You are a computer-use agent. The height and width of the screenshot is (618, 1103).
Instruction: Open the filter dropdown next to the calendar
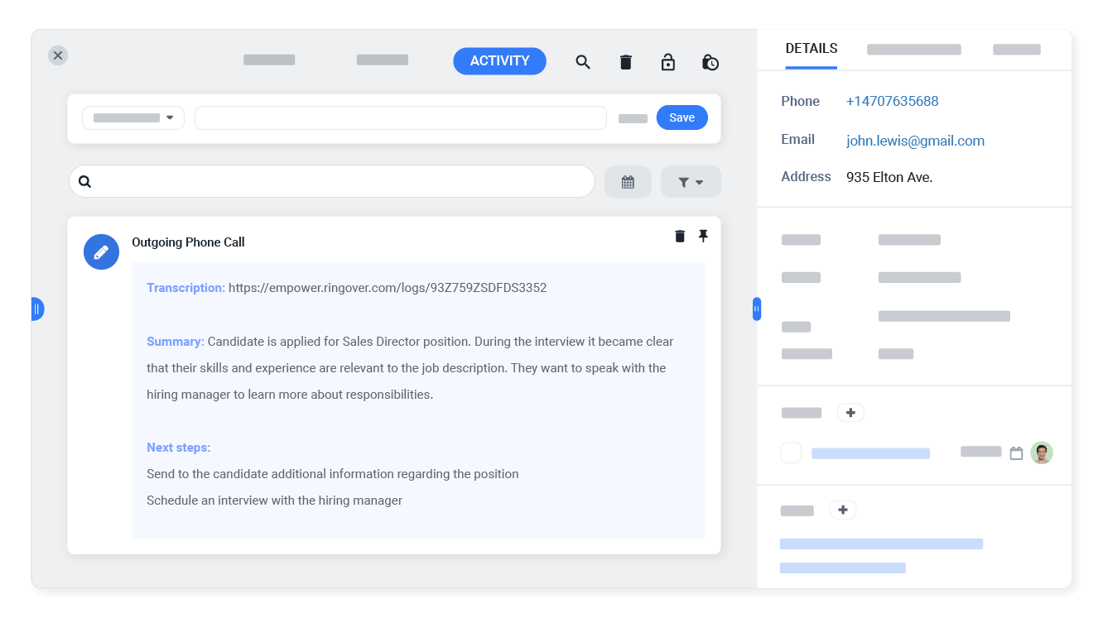(691, 181)
